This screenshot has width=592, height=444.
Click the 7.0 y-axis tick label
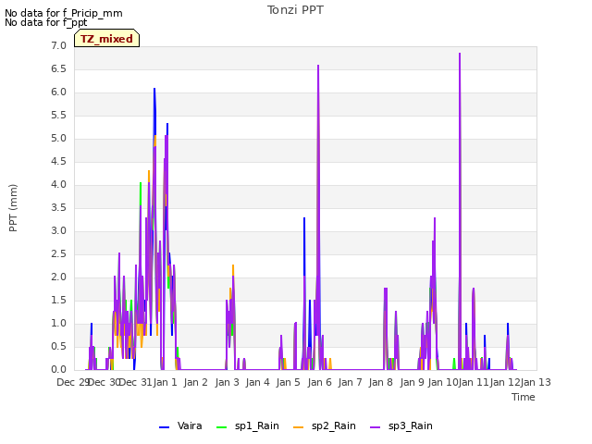tap(58, 46)
